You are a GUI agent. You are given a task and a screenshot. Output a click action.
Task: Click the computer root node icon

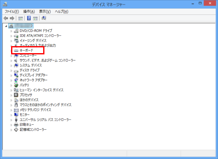pos(11,26)
